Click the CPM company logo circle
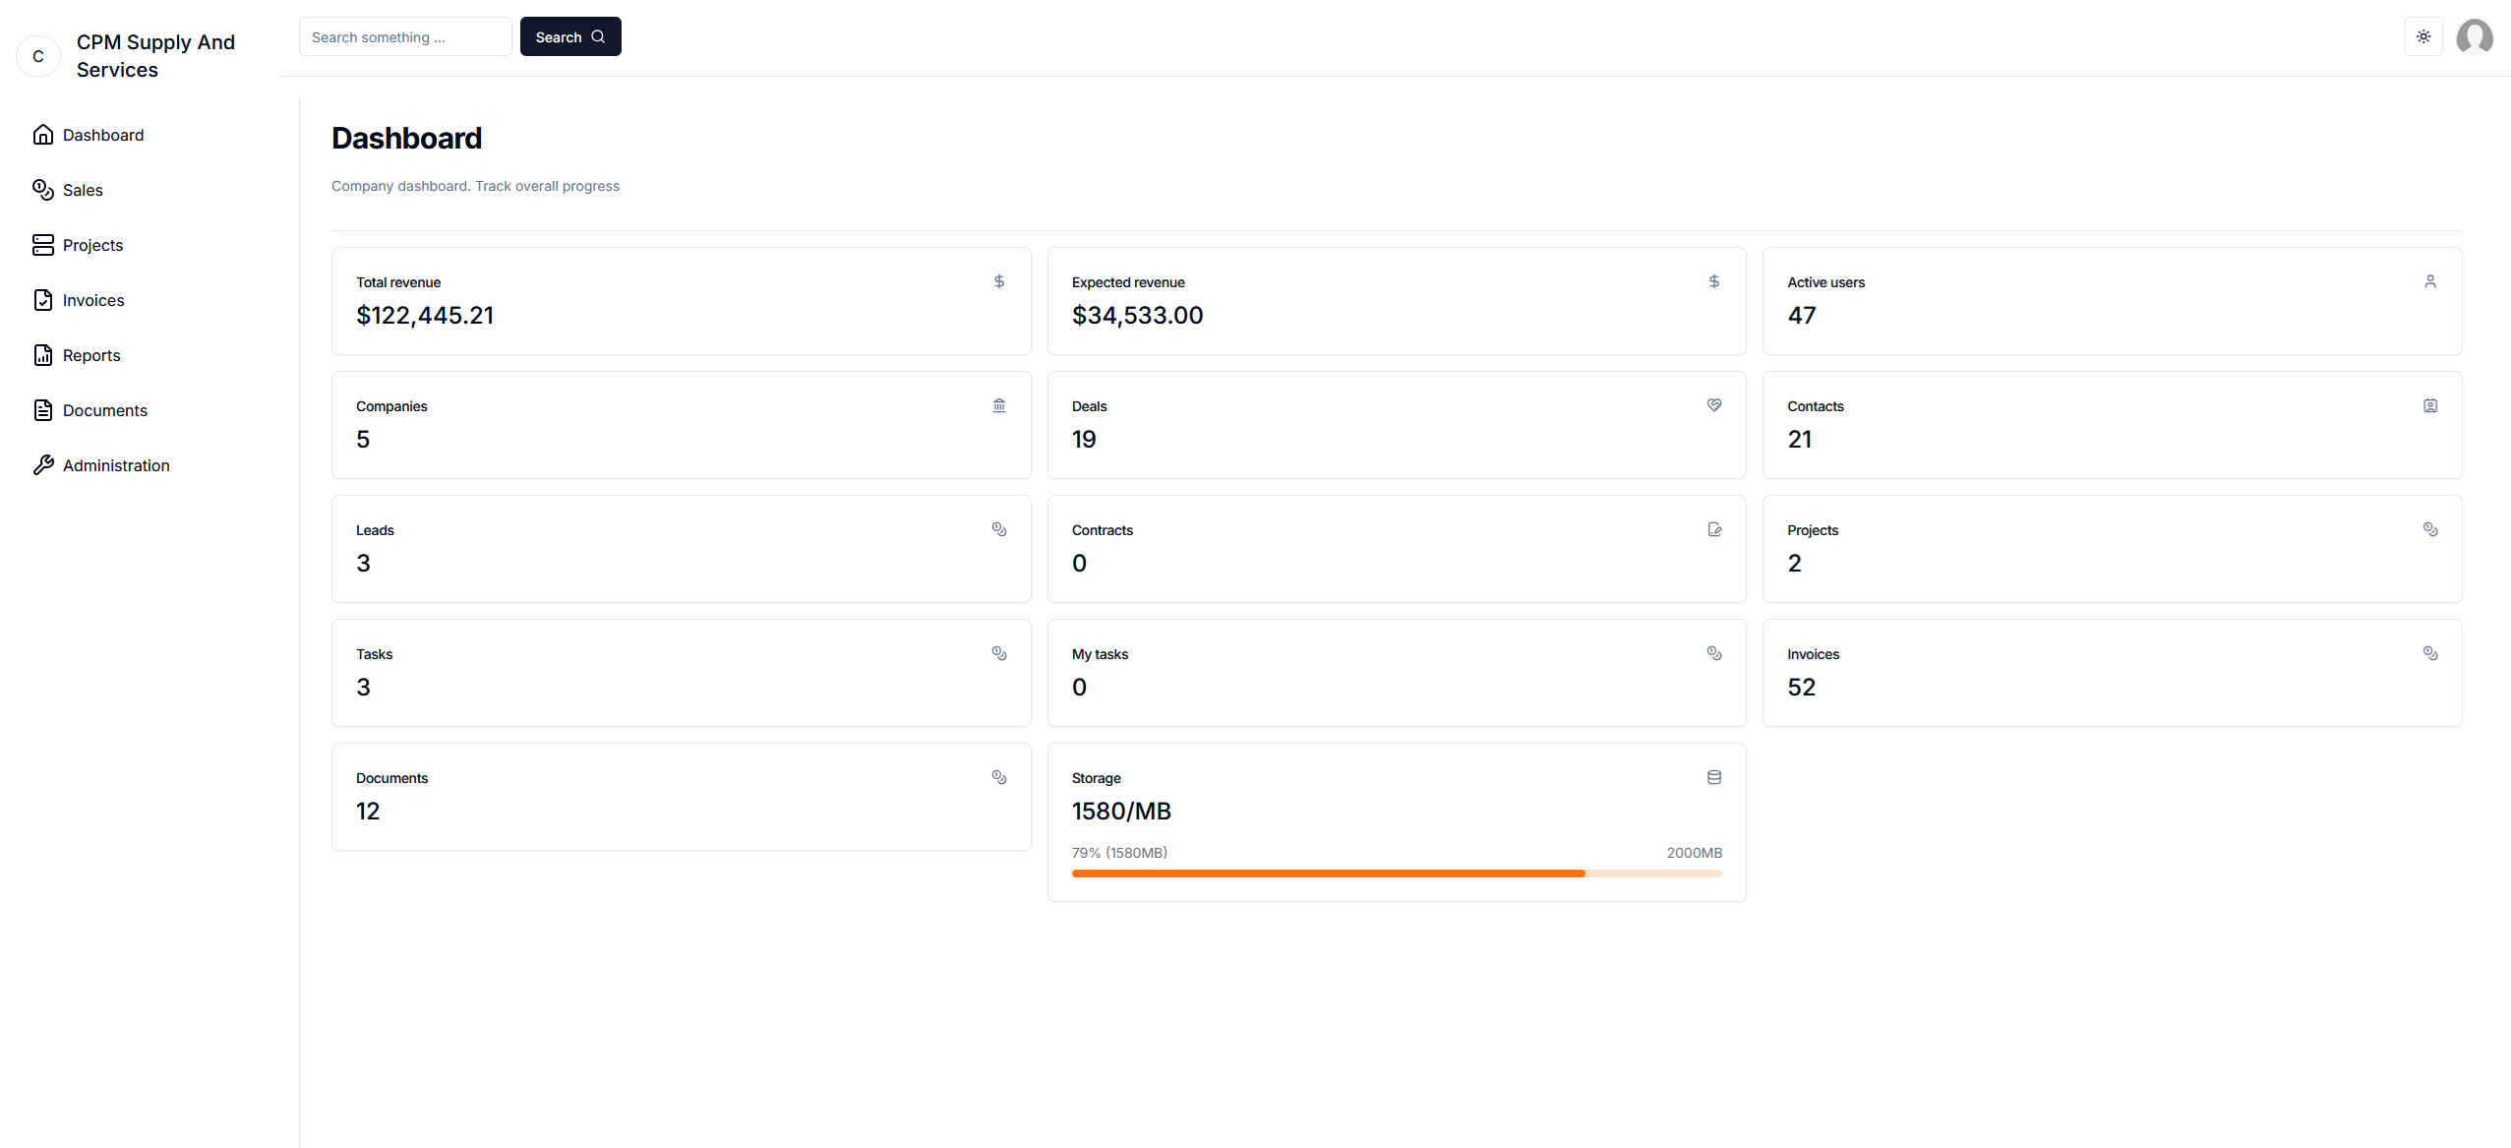The width and height of the screenshot is (2511, 1148). (38, 56)
